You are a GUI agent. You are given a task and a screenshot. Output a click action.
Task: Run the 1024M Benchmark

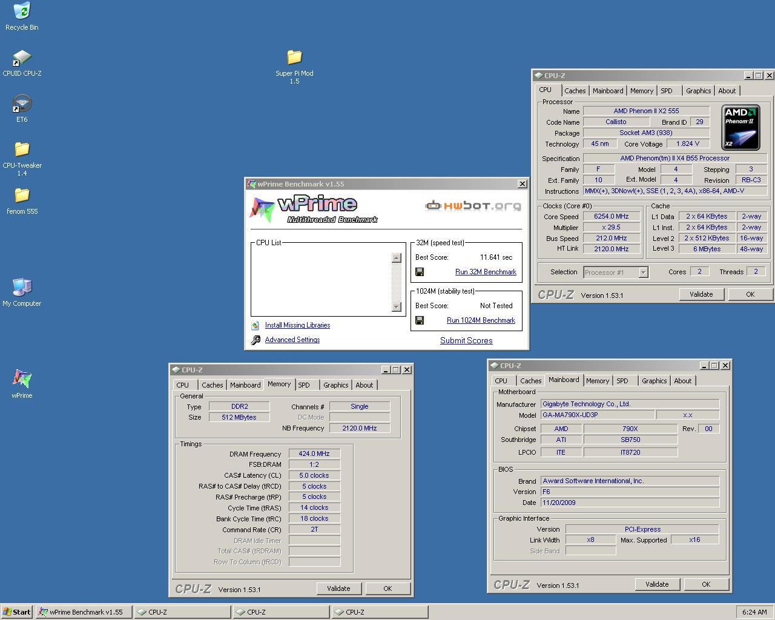pyautogui.click(x=481, y=320)
